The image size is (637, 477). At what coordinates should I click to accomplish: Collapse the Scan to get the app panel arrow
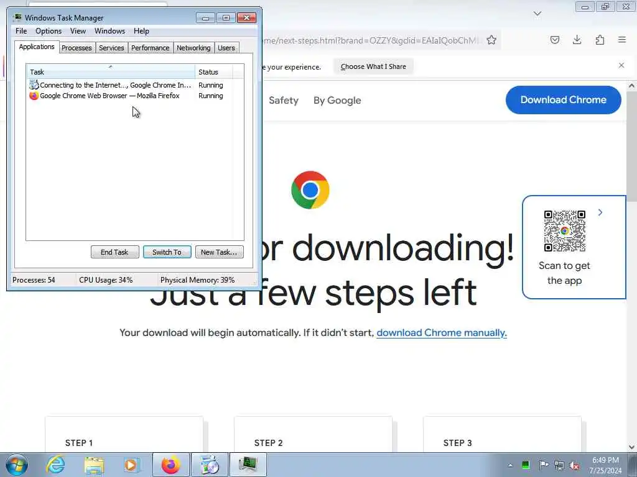click(600, 212)
